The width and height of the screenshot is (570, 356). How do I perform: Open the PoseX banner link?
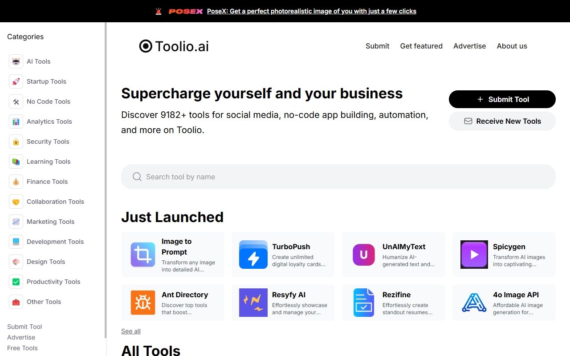point(312,11)
